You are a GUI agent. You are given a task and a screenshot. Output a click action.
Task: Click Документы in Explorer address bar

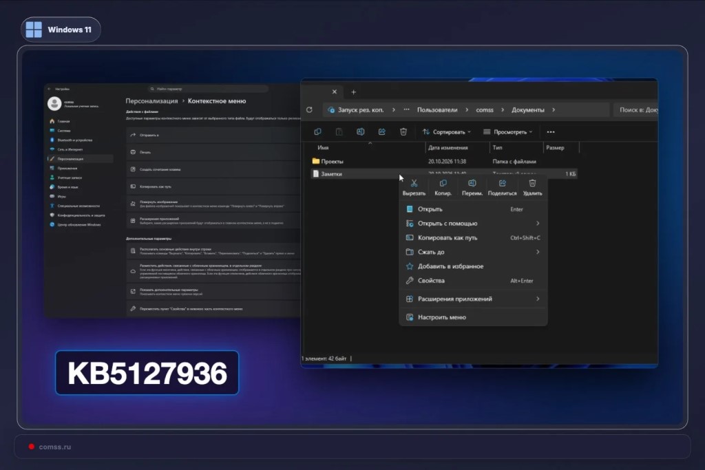(528, 109)
